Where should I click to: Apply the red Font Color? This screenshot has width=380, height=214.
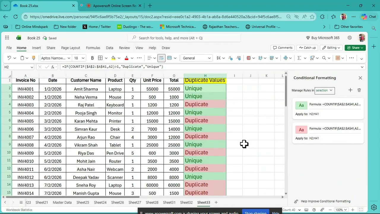[x=126, y=58]
